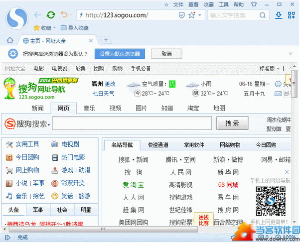Open the 帮助 menu
This screenshot has height=244, width=300.
pos(239,4)
